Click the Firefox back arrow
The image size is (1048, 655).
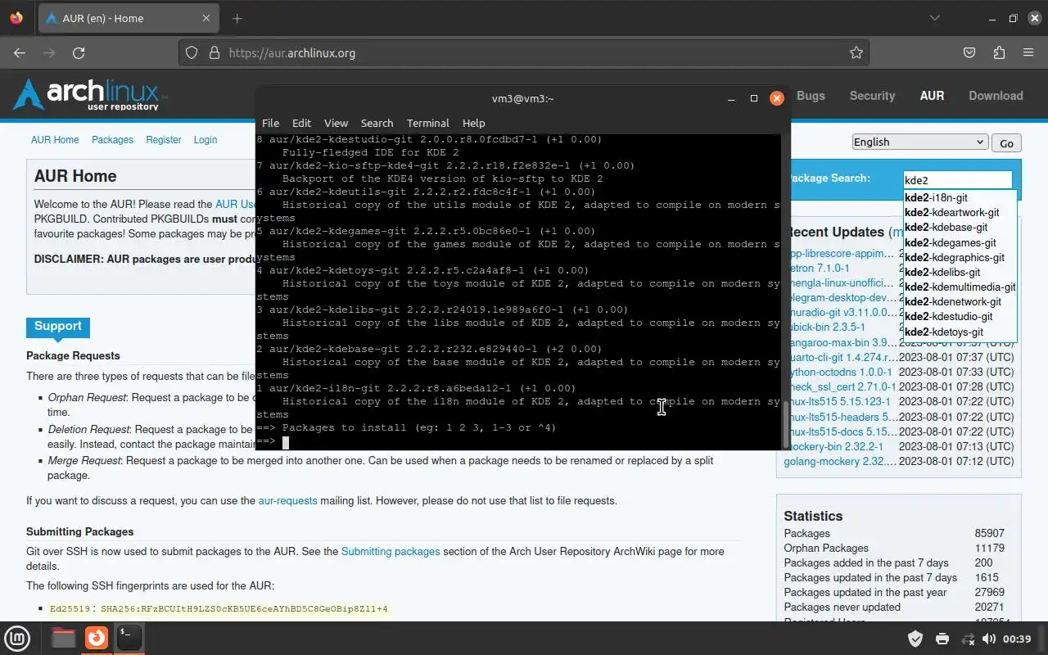click(20, 52)
